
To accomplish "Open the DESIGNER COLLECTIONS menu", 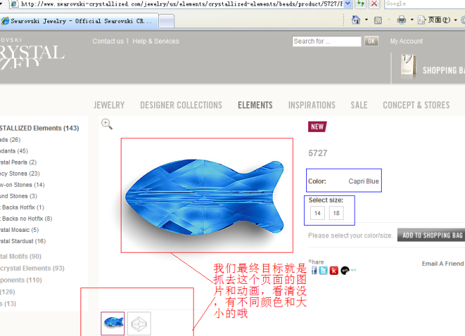I will pyautogui.click(x=181, y=105).
